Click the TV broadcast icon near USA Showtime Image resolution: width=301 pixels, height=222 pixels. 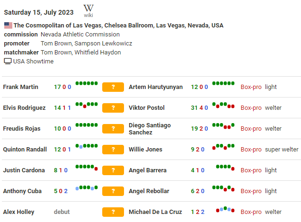click(8, 62)
